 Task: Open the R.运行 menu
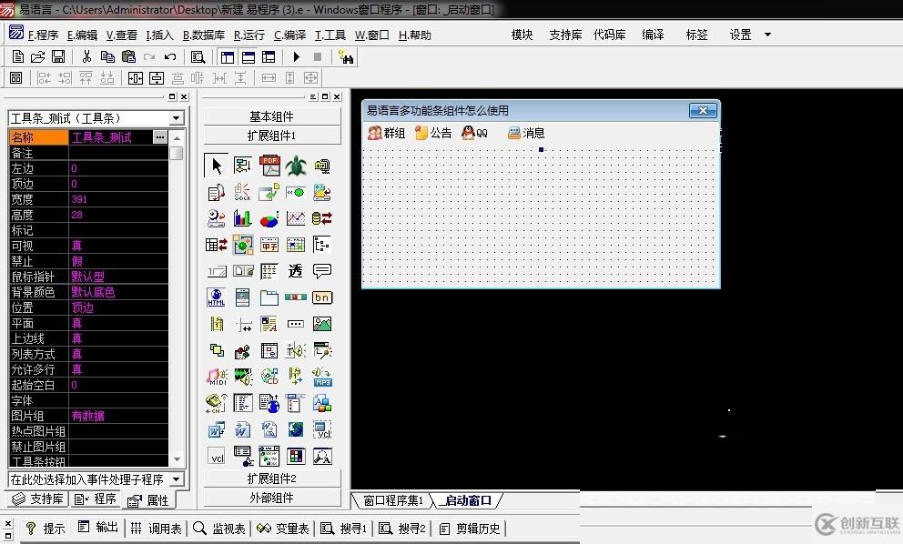tap(249, 35)
